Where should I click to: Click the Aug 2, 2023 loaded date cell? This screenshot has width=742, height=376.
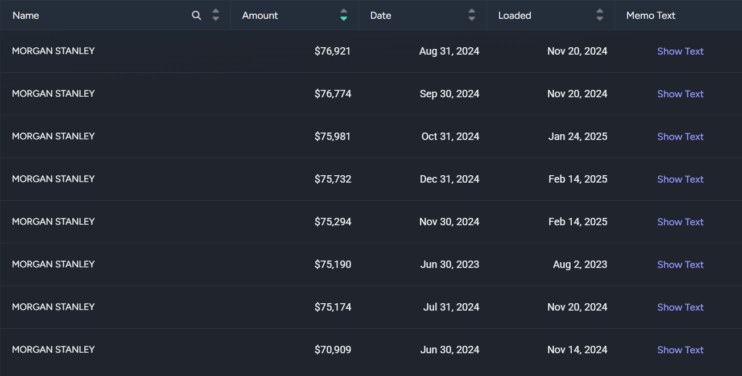click(580, 265)
